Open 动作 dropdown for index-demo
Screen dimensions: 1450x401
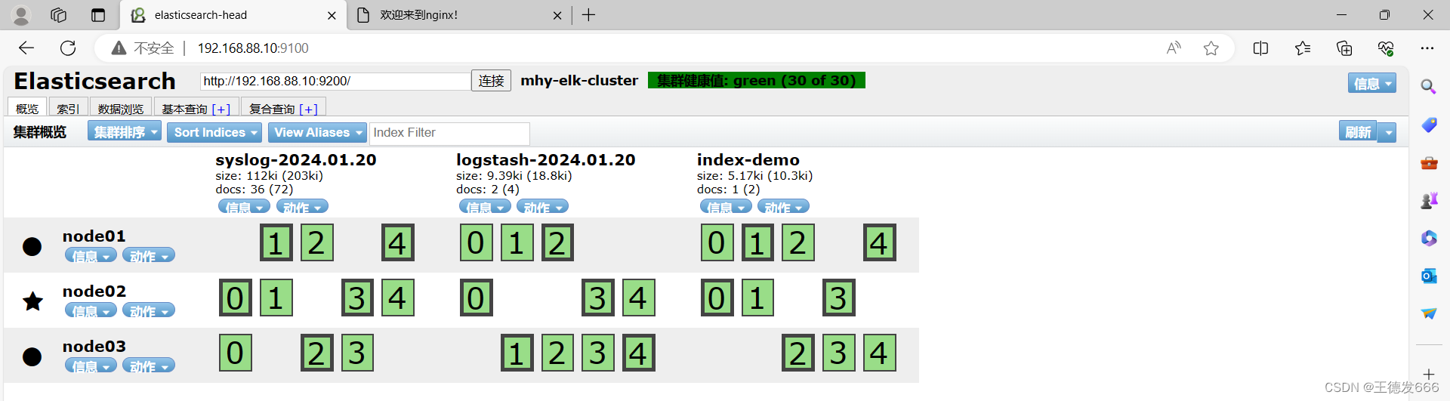pyautogui.click(x=783, y=207)
